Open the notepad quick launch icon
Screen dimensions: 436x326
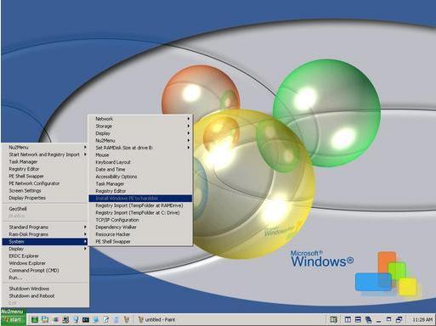point(106,320)
